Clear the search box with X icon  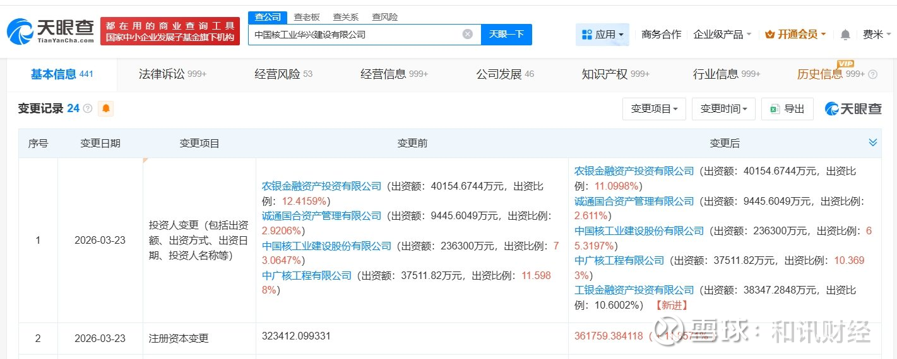coord(467,35)
